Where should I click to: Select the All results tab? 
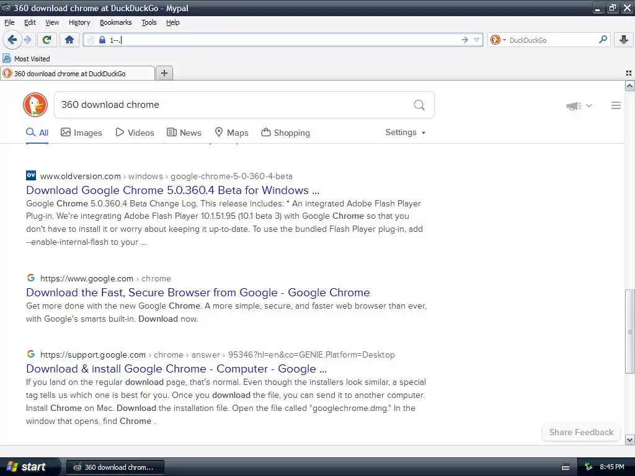pyautogui.click(x=37, y=133)
